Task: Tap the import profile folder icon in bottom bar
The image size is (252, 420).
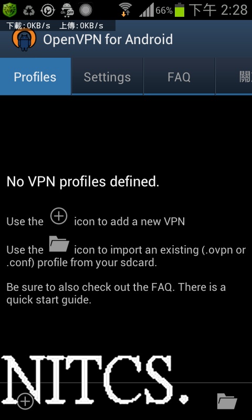Action: tap(227, 401)
